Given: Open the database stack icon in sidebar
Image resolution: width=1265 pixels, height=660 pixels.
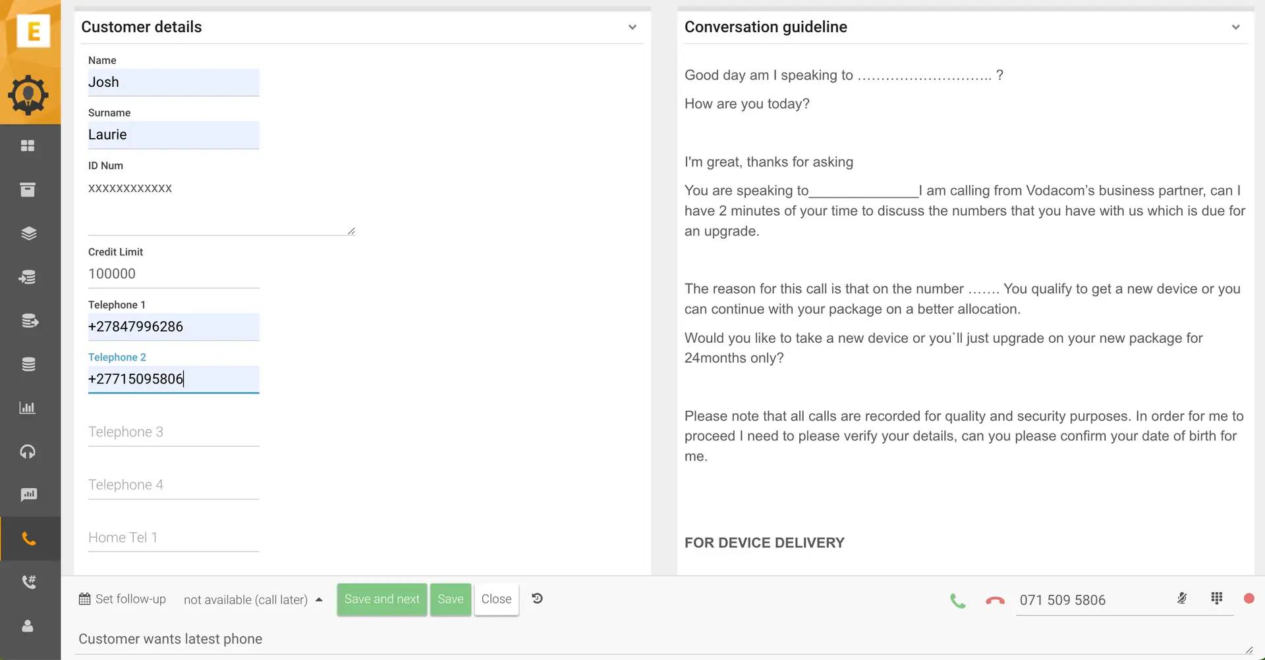Looking at the screenshot, I should [28, 364].
